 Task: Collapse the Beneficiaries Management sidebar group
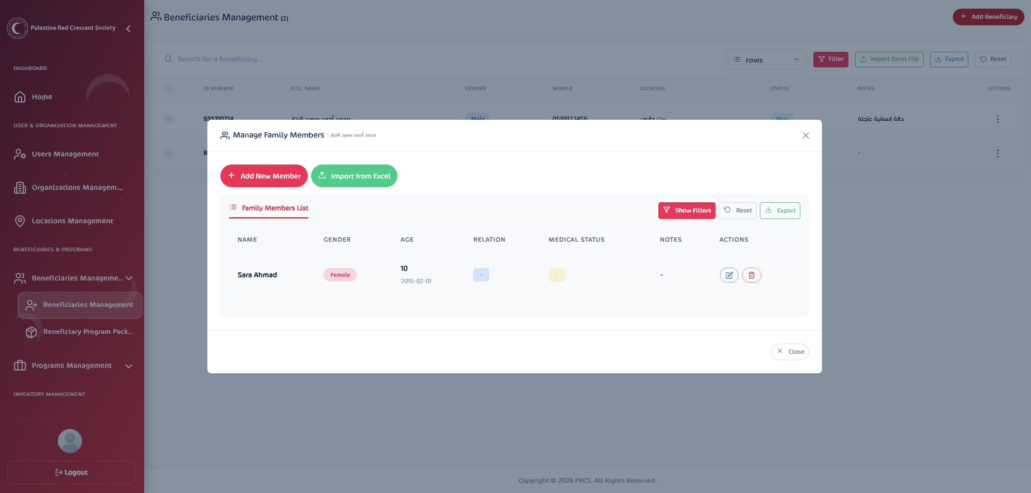coord(129,278)
